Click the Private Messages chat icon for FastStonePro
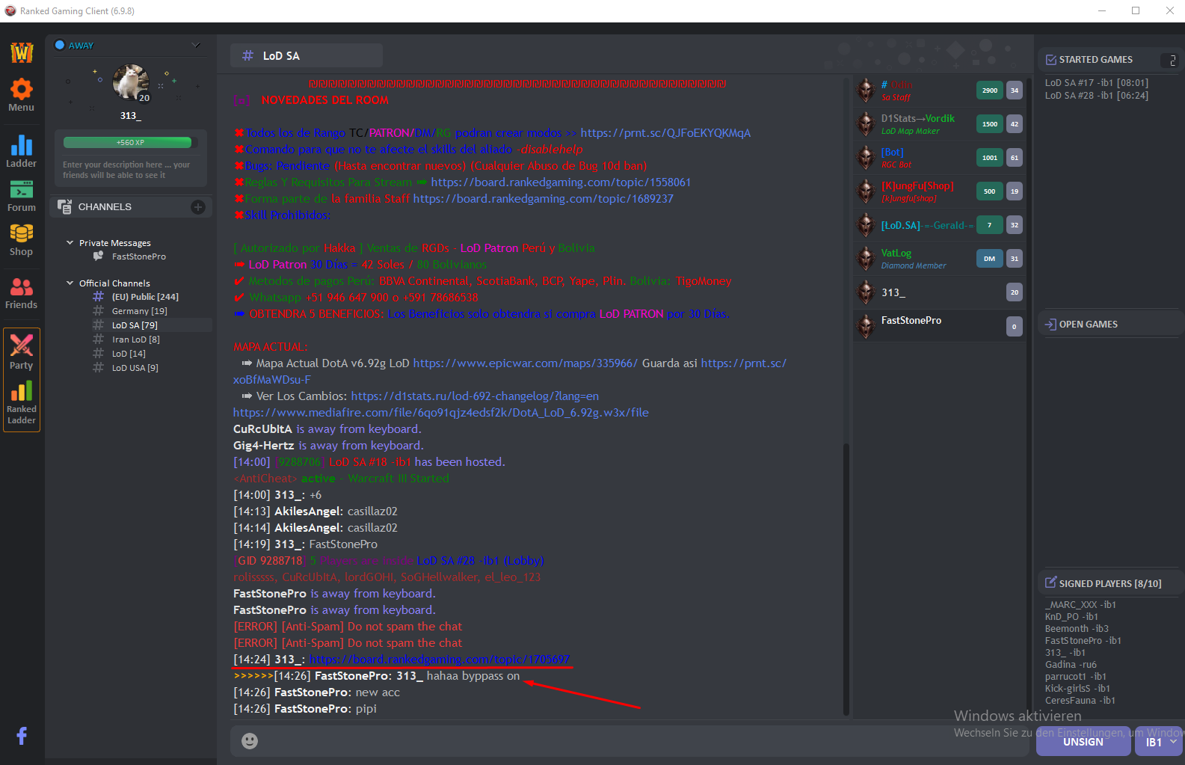Image resolution: width=1185 pixels, height=765 pixels. tap(98, 256)
